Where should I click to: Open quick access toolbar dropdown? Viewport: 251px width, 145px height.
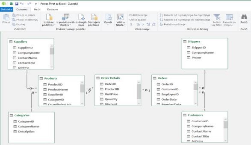(36, 4)
